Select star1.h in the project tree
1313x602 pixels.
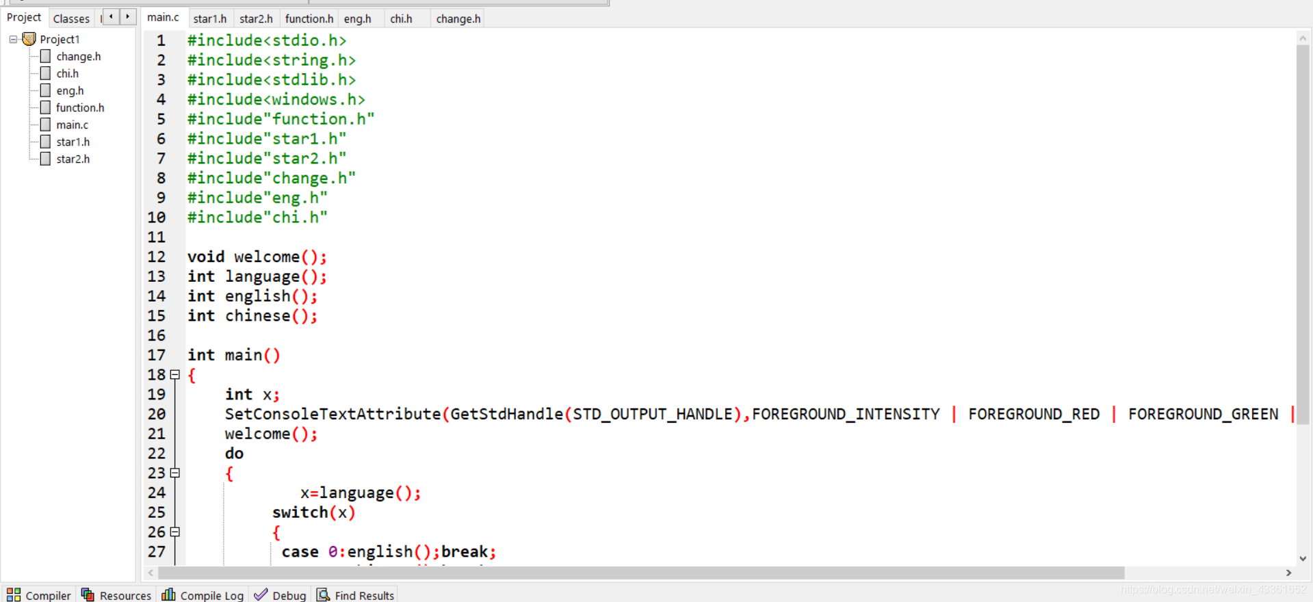pos(73,142)
